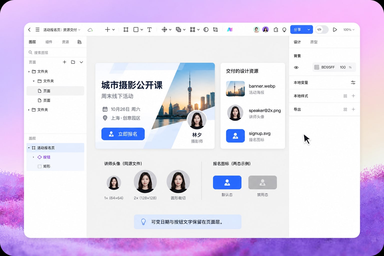
Task: Click the blue 分享 button
Action: tap(297, 29)
